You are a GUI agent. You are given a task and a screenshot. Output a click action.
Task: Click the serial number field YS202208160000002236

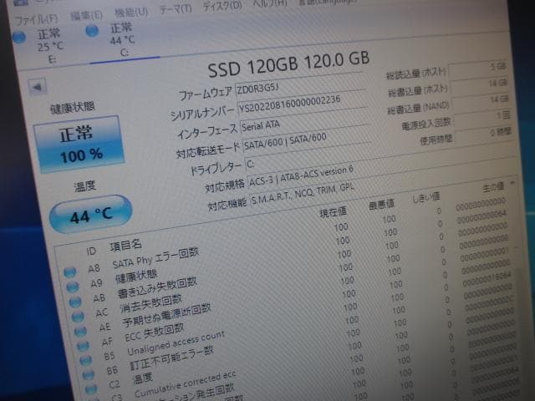pyautogui.click(x=302, y=102)
